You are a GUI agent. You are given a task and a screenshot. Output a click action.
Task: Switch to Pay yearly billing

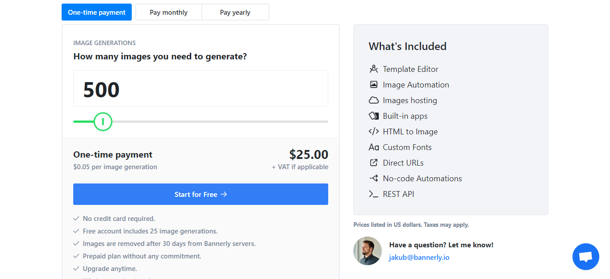click(235, 12)
